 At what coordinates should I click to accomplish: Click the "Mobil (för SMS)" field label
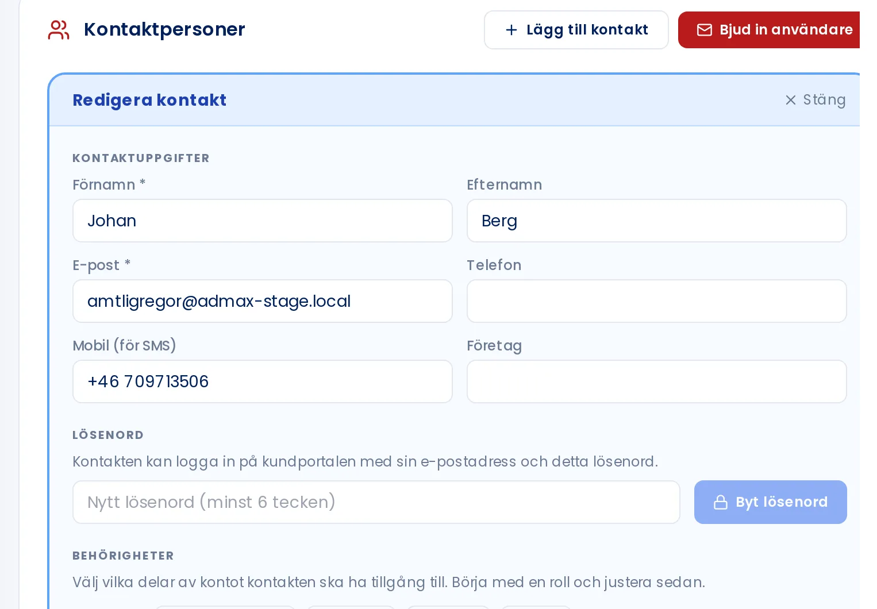click(124, 345)
